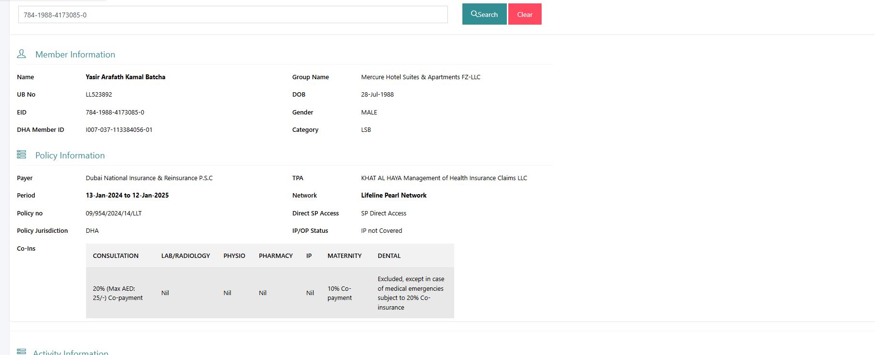Click the Mercure Hotel Suites group name

point(420,77)
